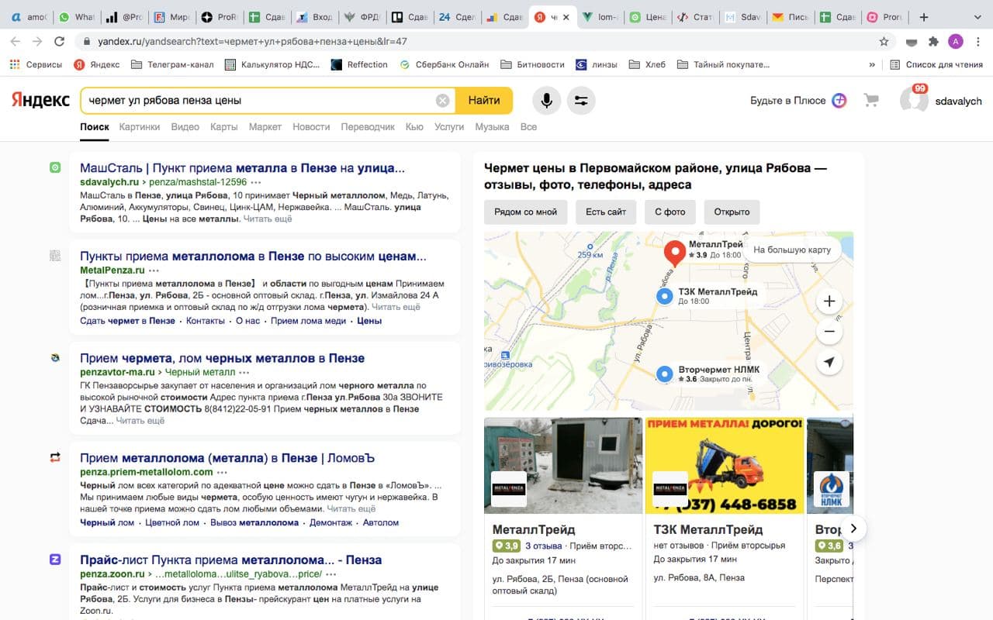This screenshot has width=993, height=620.
Task: Click the Вторчермет НЛМК blue map marker
Action: click(664, 374)
